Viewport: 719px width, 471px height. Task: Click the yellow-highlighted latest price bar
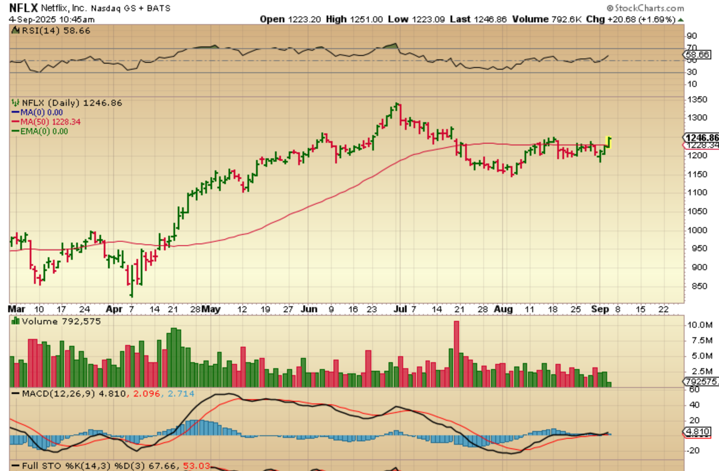[x=609, y=142]
